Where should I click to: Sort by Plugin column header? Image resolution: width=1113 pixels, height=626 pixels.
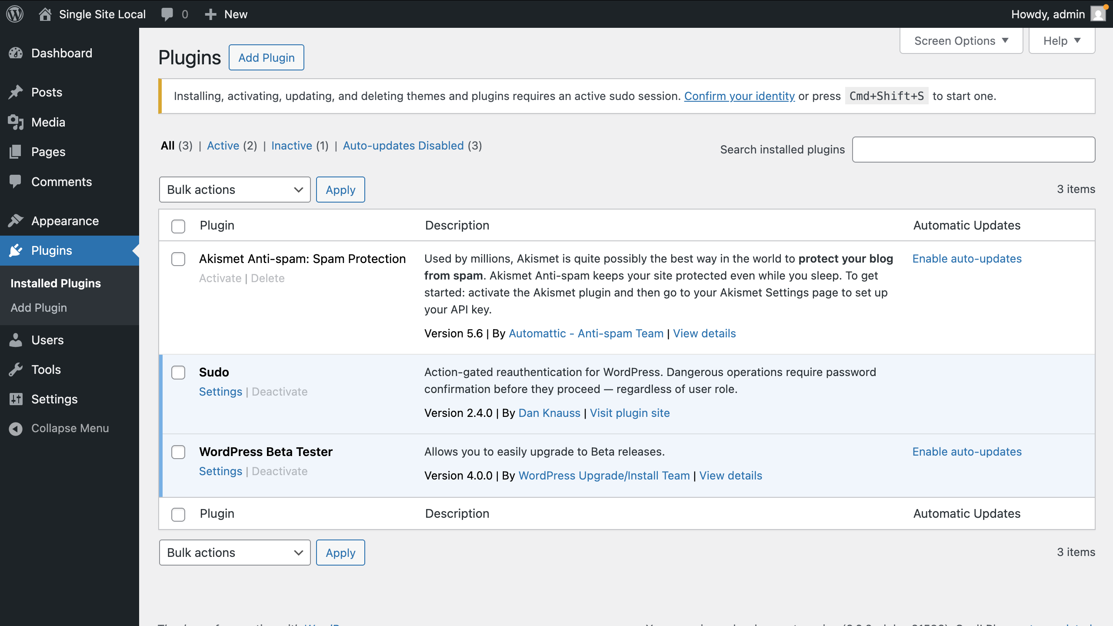tap(217, 225)
